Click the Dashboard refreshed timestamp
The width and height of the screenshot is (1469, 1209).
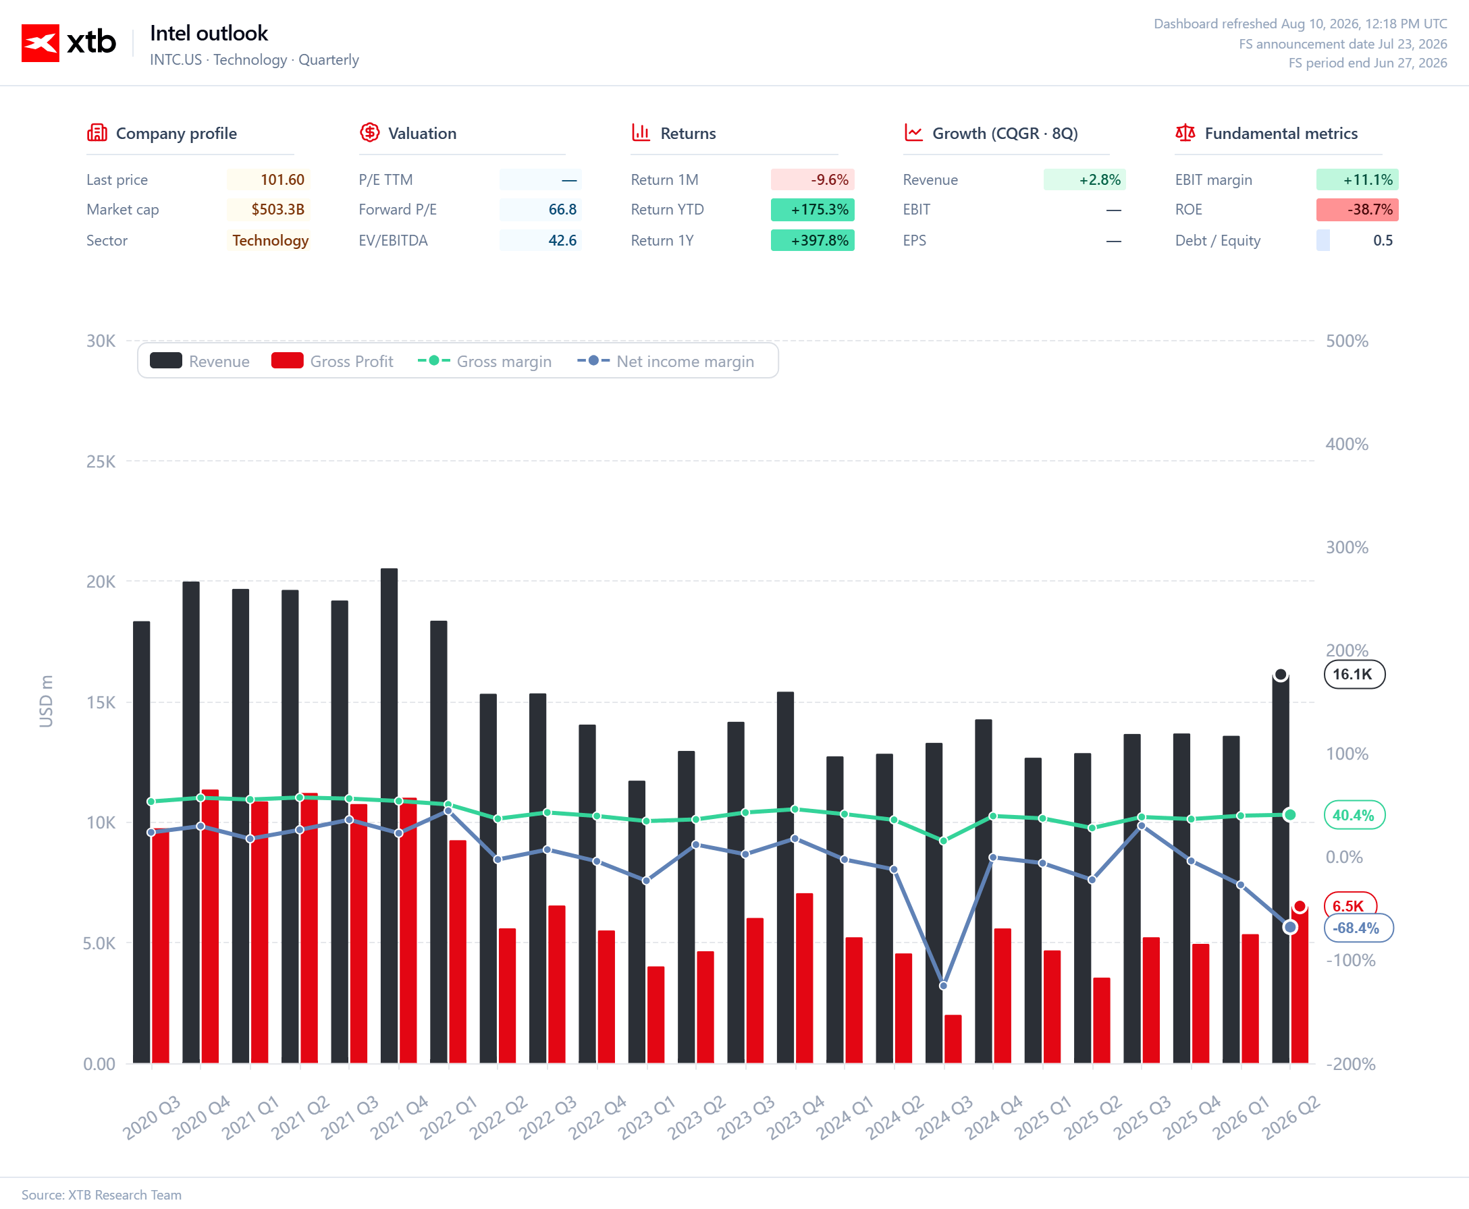(x=1300, y=24)
